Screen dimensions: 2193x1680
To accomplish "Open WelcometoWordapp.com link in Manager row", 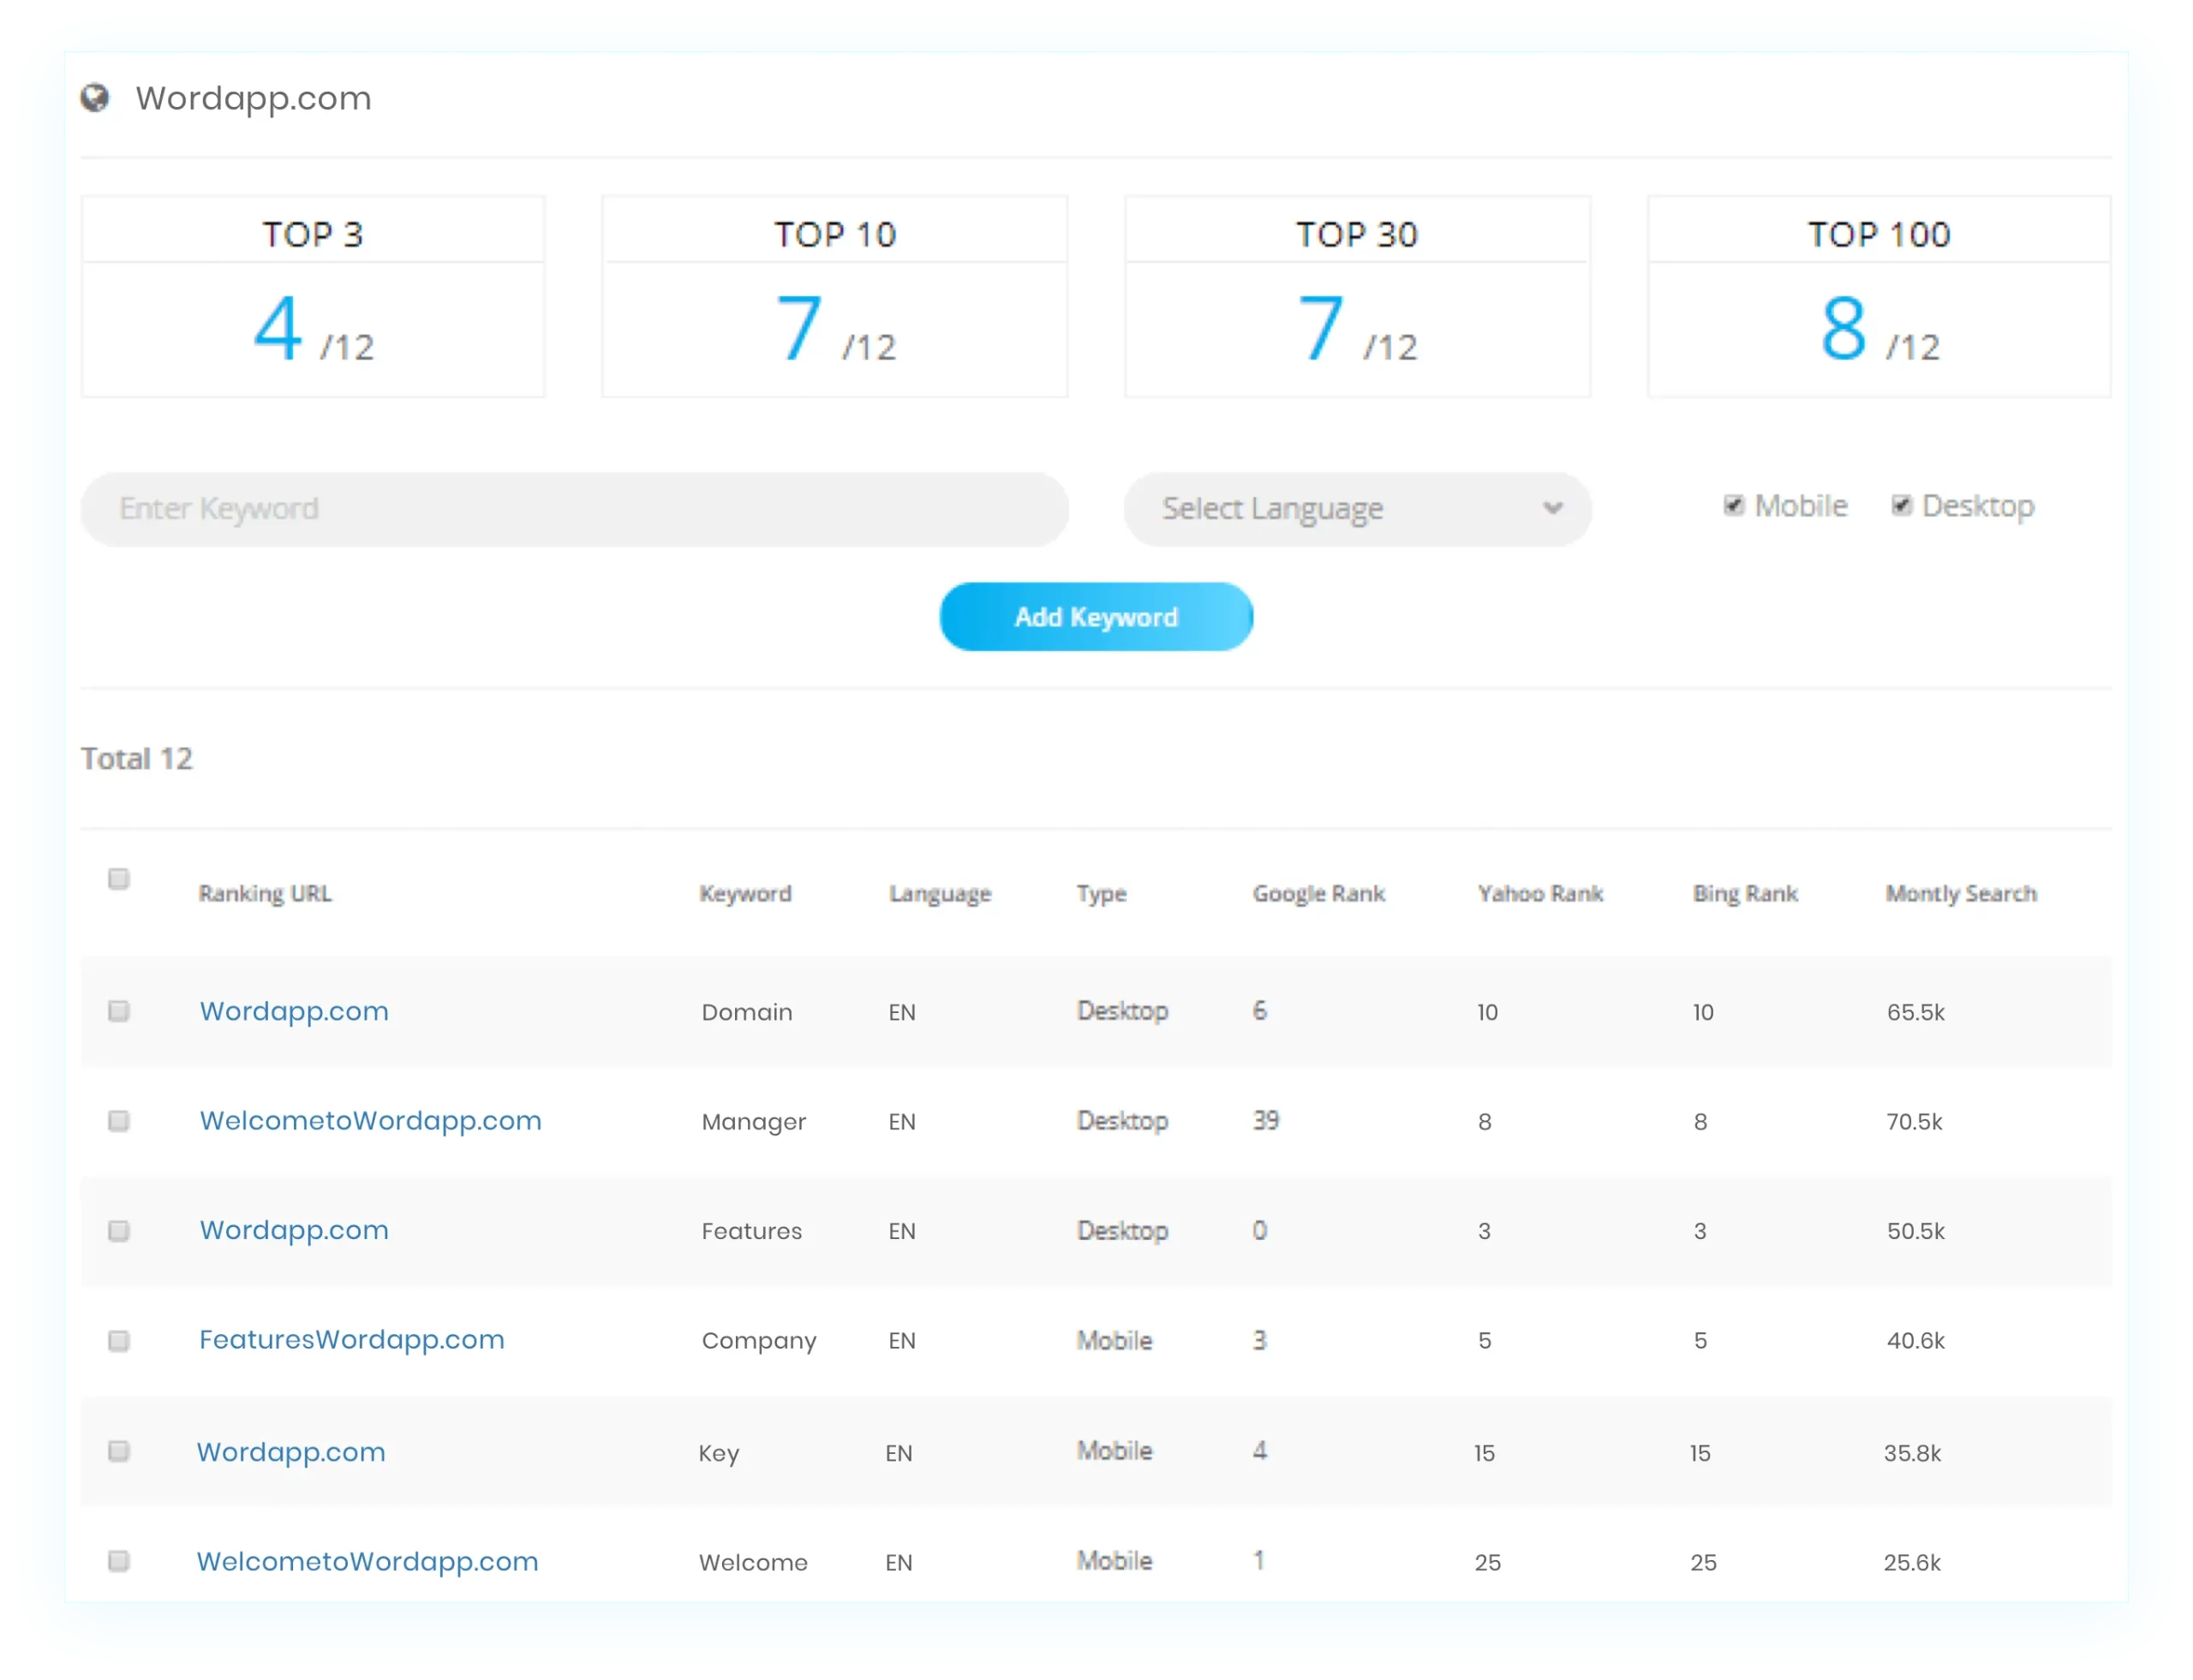I will [x=370, y=1121].
